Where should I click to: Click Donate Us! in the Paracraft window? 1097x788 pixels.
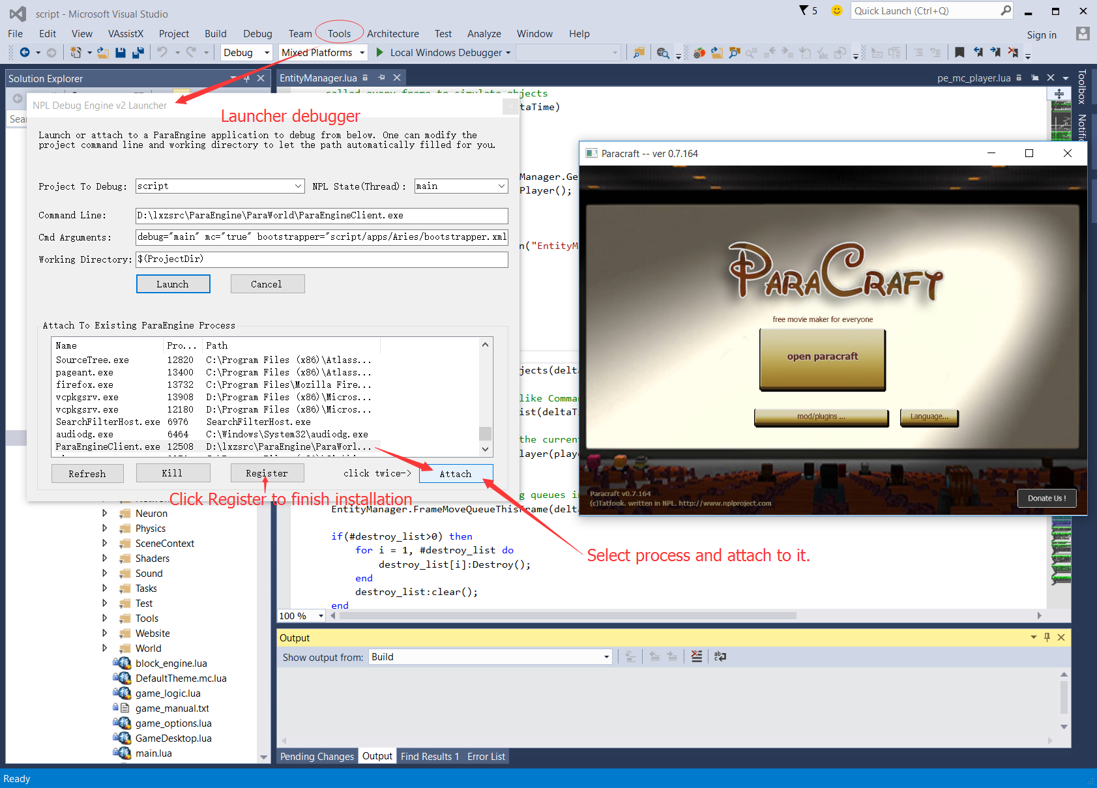click(1047, 498)
